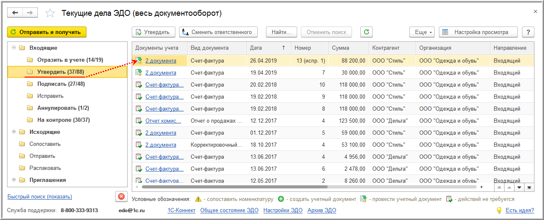
Task: Expand the Исходящие tree node
Action: pos(14,132)
